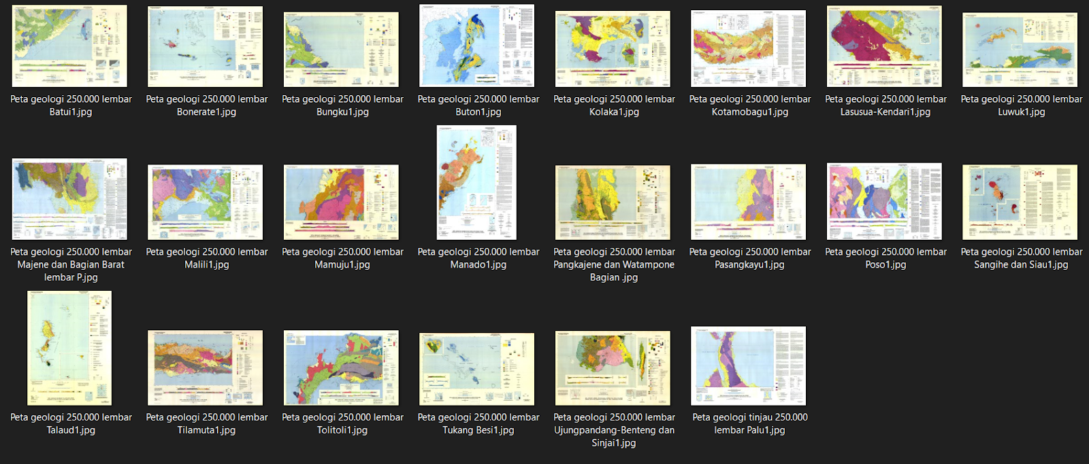Screen dimensions: 1089x464
Task: Click the file name ending in Luwuk1.jpg
Action: 1022,105
